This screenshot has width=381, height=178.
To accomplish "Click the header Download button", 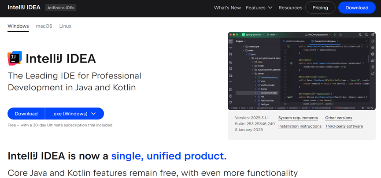I will pos(357,7).
